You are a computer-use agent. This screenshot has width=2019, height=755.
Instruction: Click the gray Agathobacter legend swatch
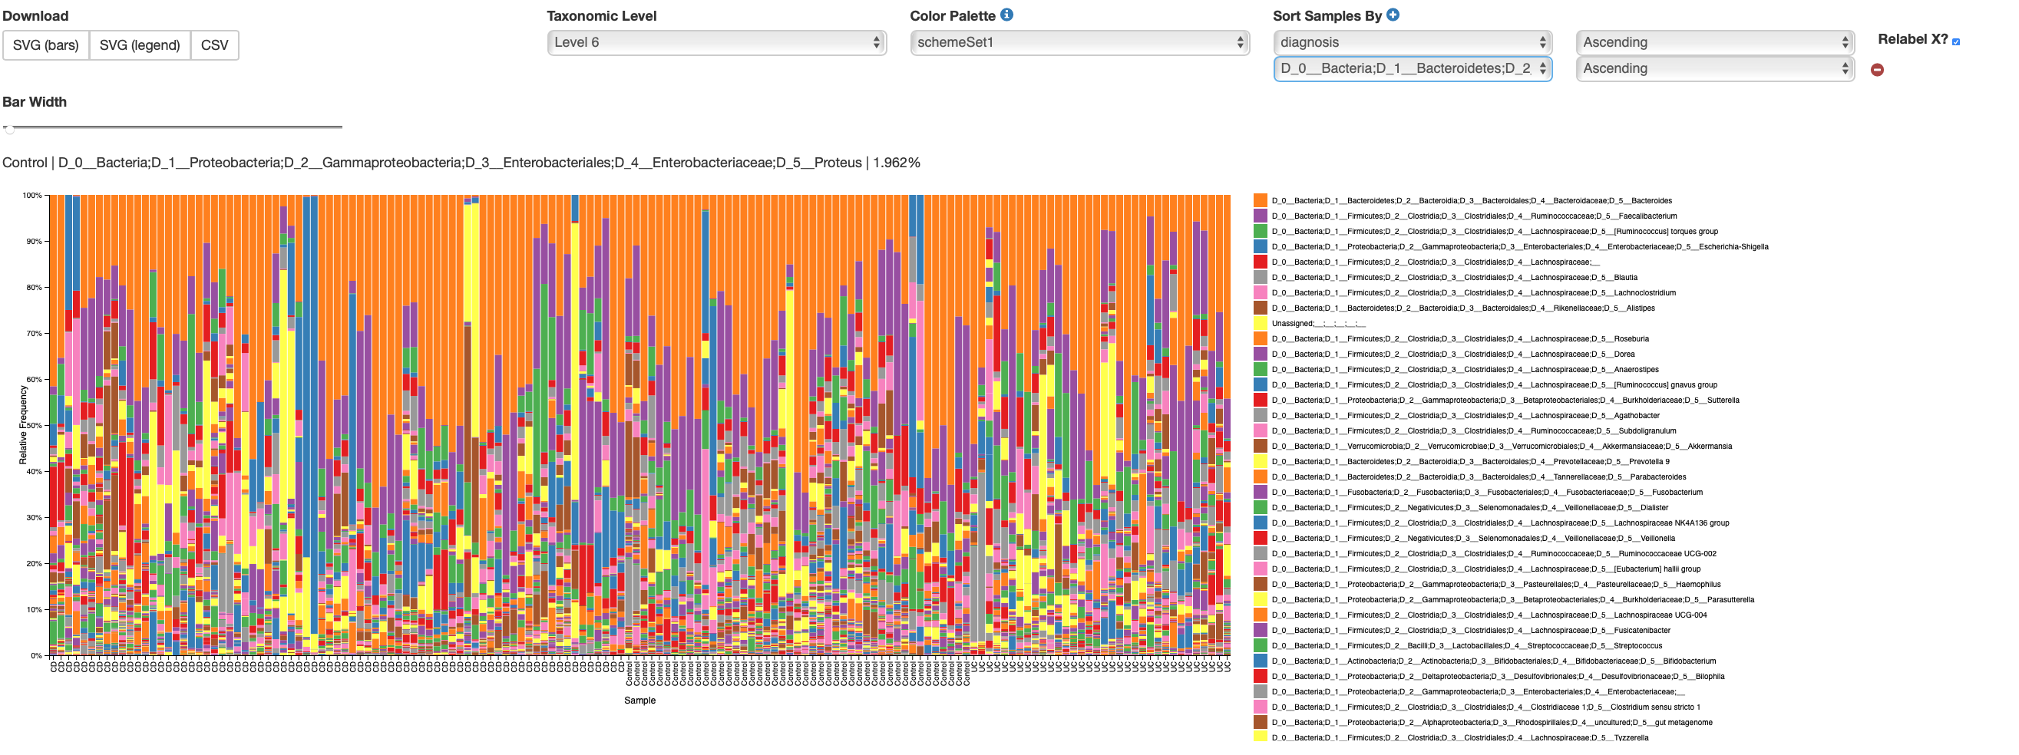point(1261,415)
